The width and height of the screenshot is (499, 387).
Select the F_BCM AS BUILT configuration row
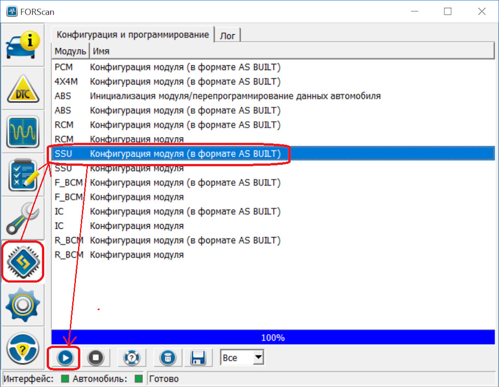[273, 183]
